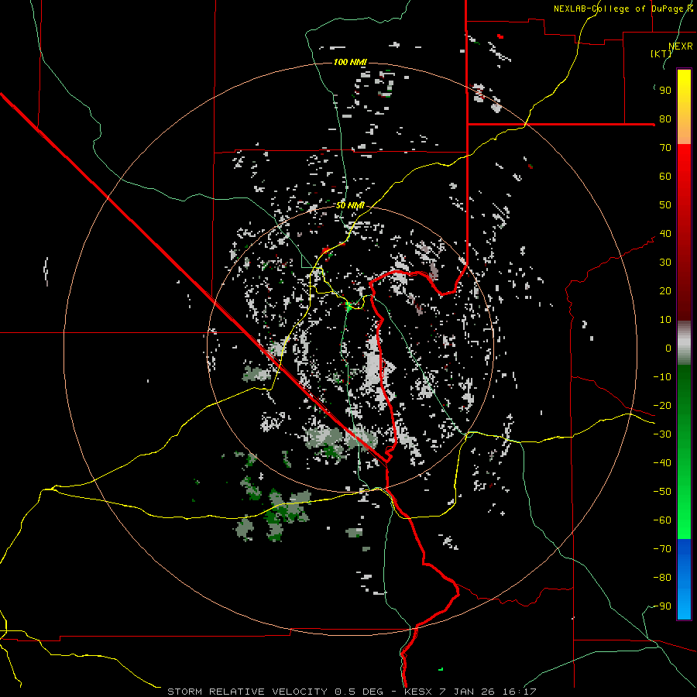Click the -70 value on the velocity scale

tap(662, 549)
